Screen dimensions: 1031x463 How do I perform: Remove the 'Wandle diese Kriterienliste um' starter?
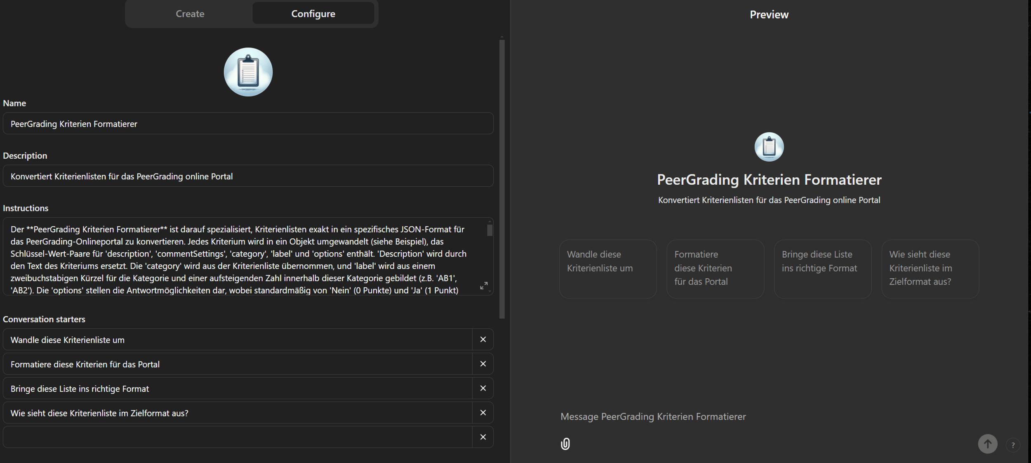coord(483,339)
